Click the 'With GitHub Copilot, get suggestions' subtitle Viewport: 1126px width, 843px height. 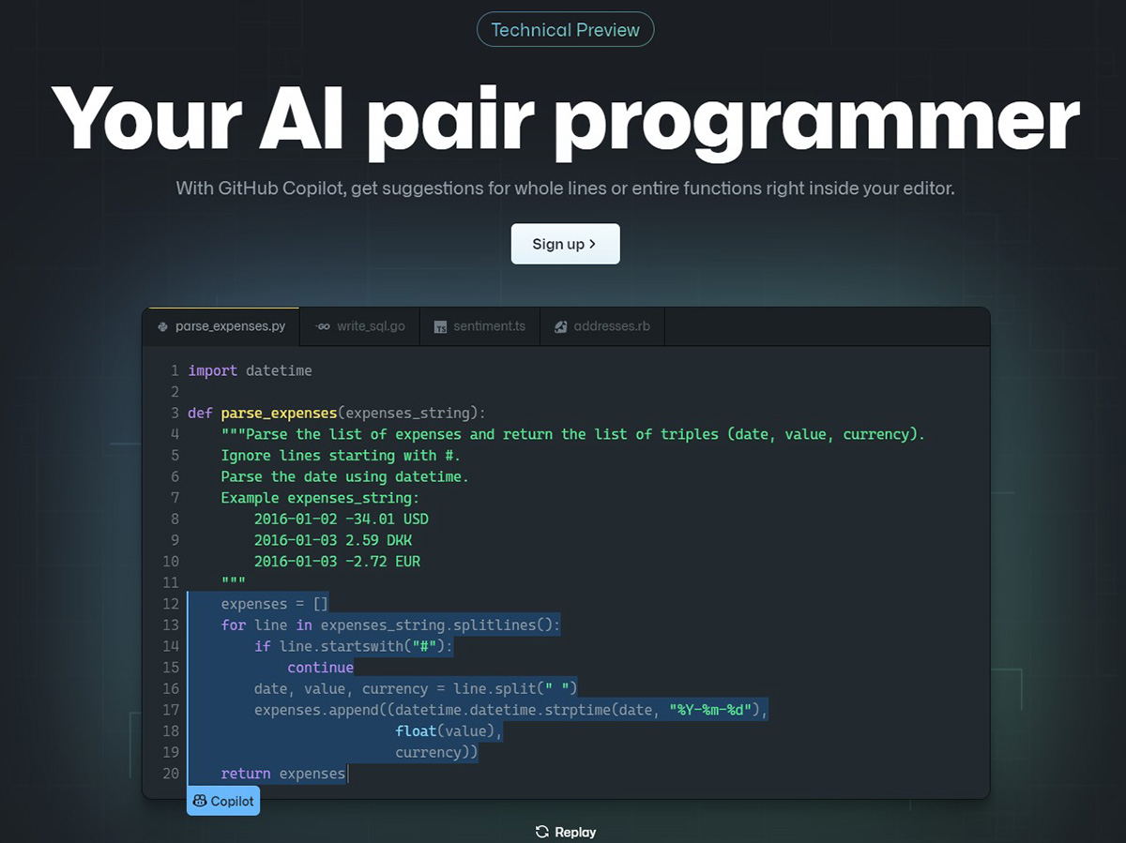click(x=565, y=188)
